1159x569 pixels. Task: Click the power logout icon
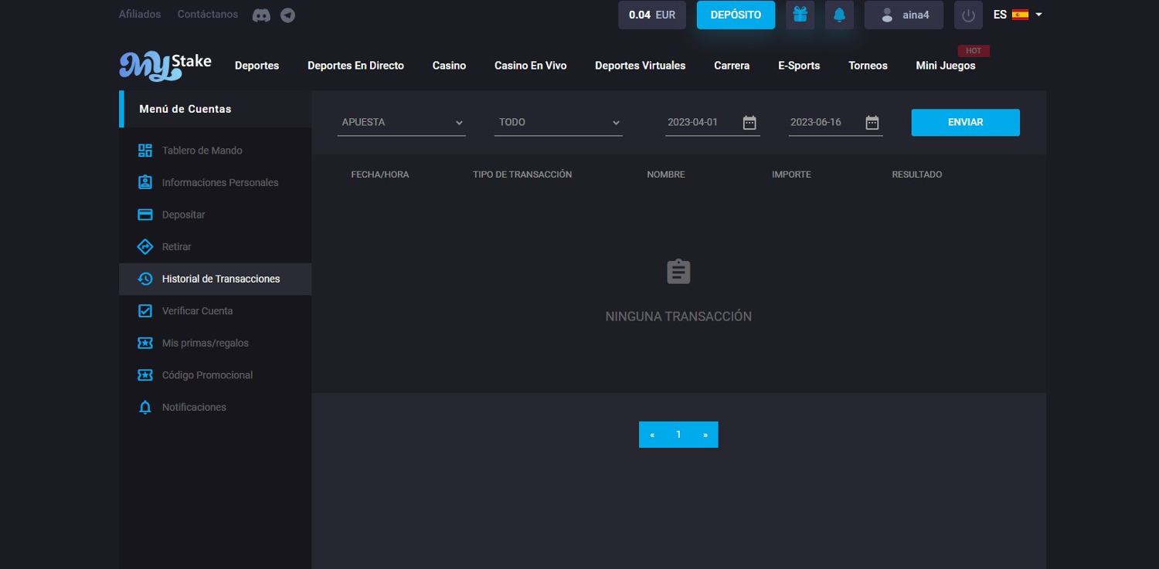968,15
